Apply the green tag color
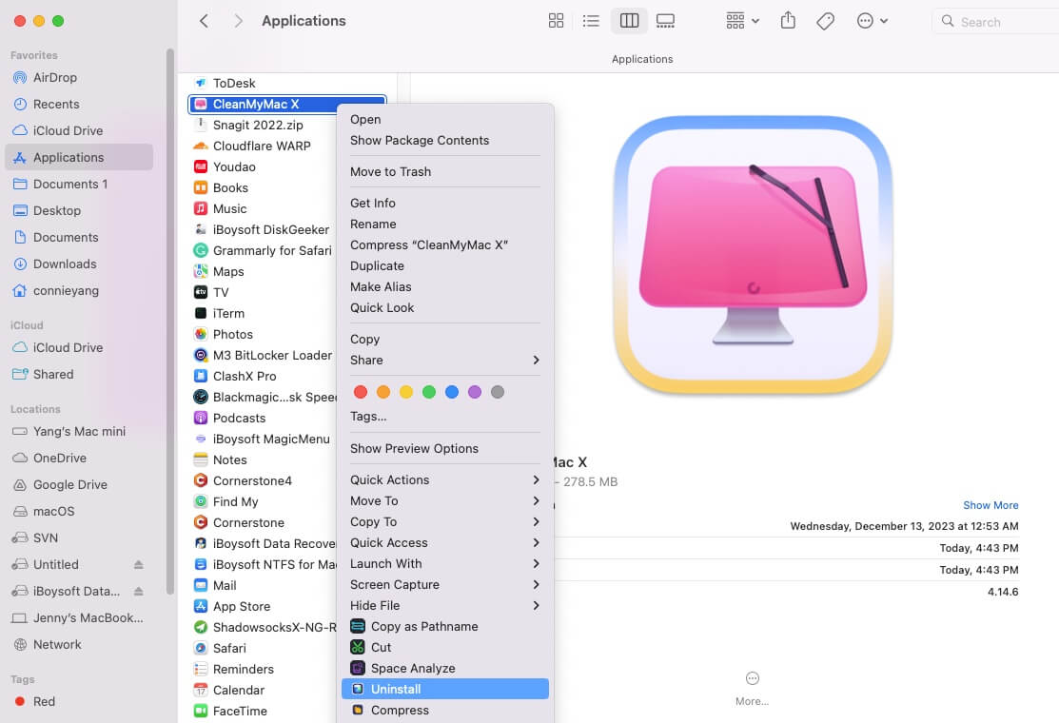This screenshot has width=1059, height=723. 429,392
